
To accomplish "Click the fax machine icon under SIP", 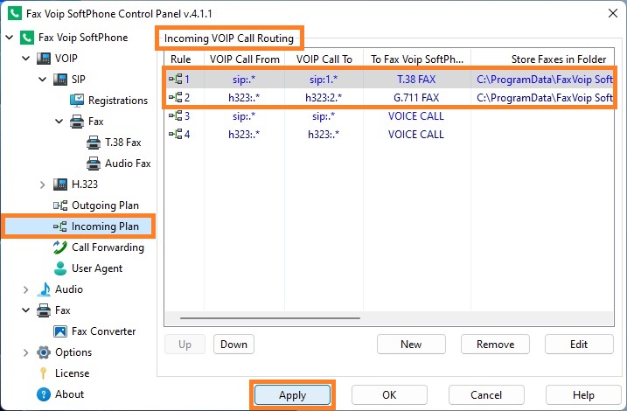I will pos(77,122).
